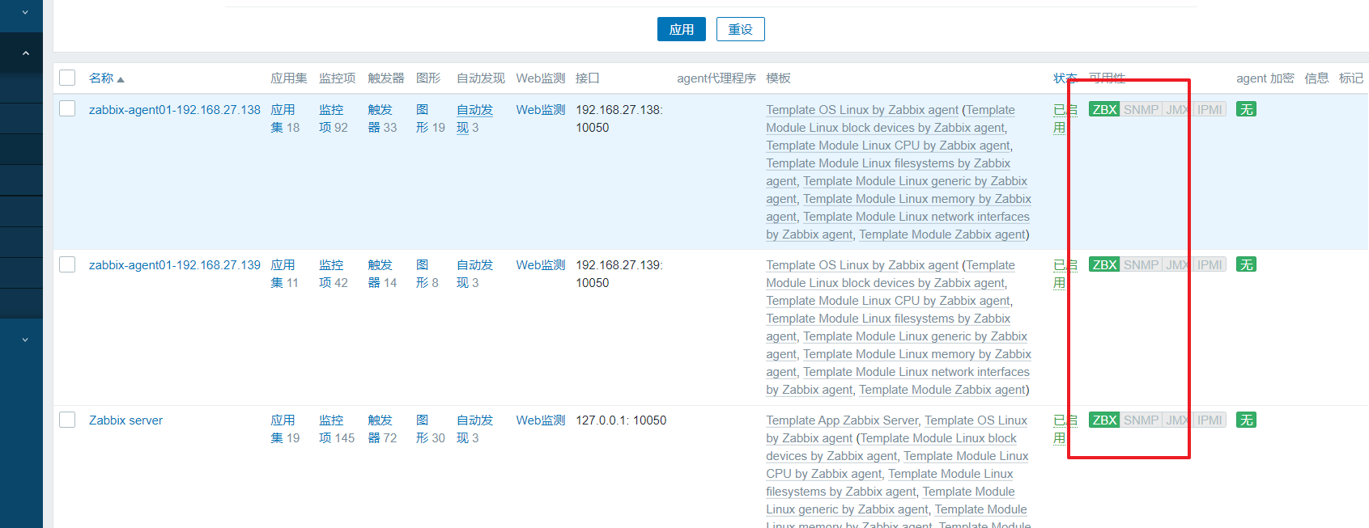This screenshot has height=528, width=1369.
Task: Open Web监测 for host 192.168.27.138
Action: tap(540, 109)
